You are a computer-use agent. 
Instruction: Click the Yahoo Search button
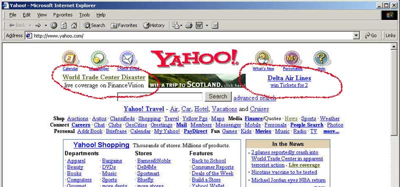tap(218, 96)
